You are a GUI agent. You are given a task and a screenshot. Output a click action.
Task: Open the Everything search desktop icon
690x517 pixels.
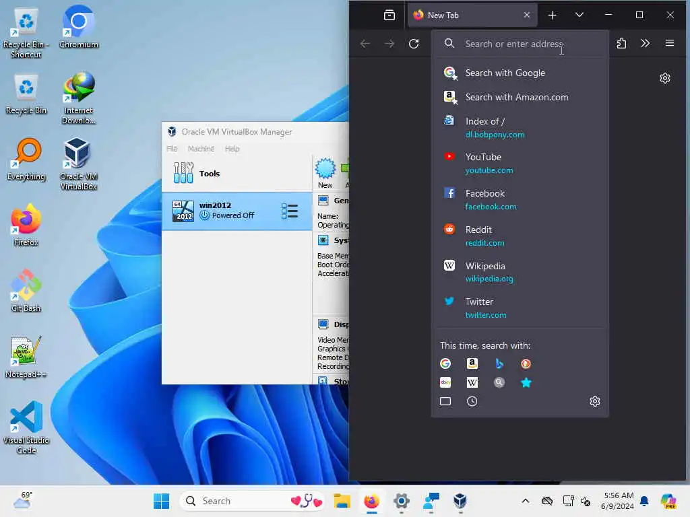pos(26,159)
